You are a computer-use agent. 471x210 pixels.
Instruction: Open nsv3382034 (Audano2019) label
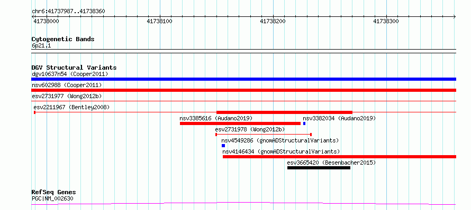(x=339, y=118)
